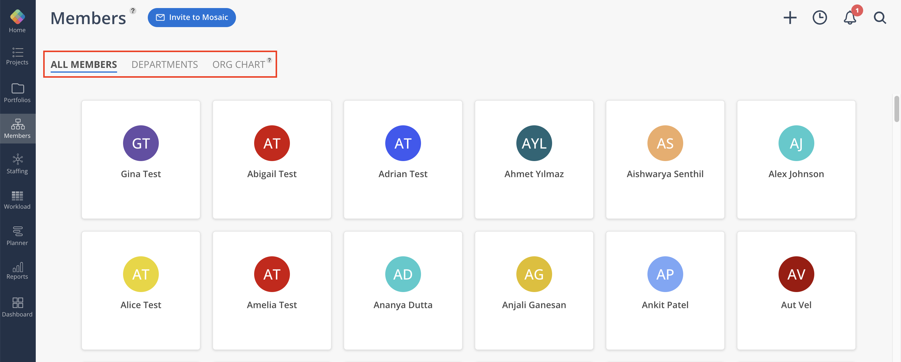Click help icon beside Members title
The image size is (901, 362).
[133, 11]
